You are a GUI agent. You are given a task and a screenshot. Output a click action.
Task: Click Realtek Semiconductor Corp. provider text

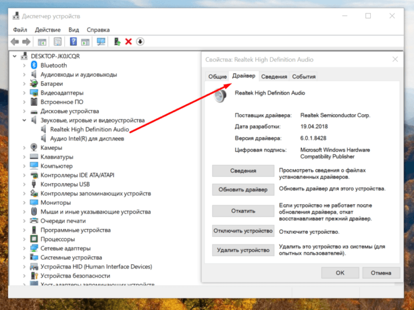(x=335, y=115)
